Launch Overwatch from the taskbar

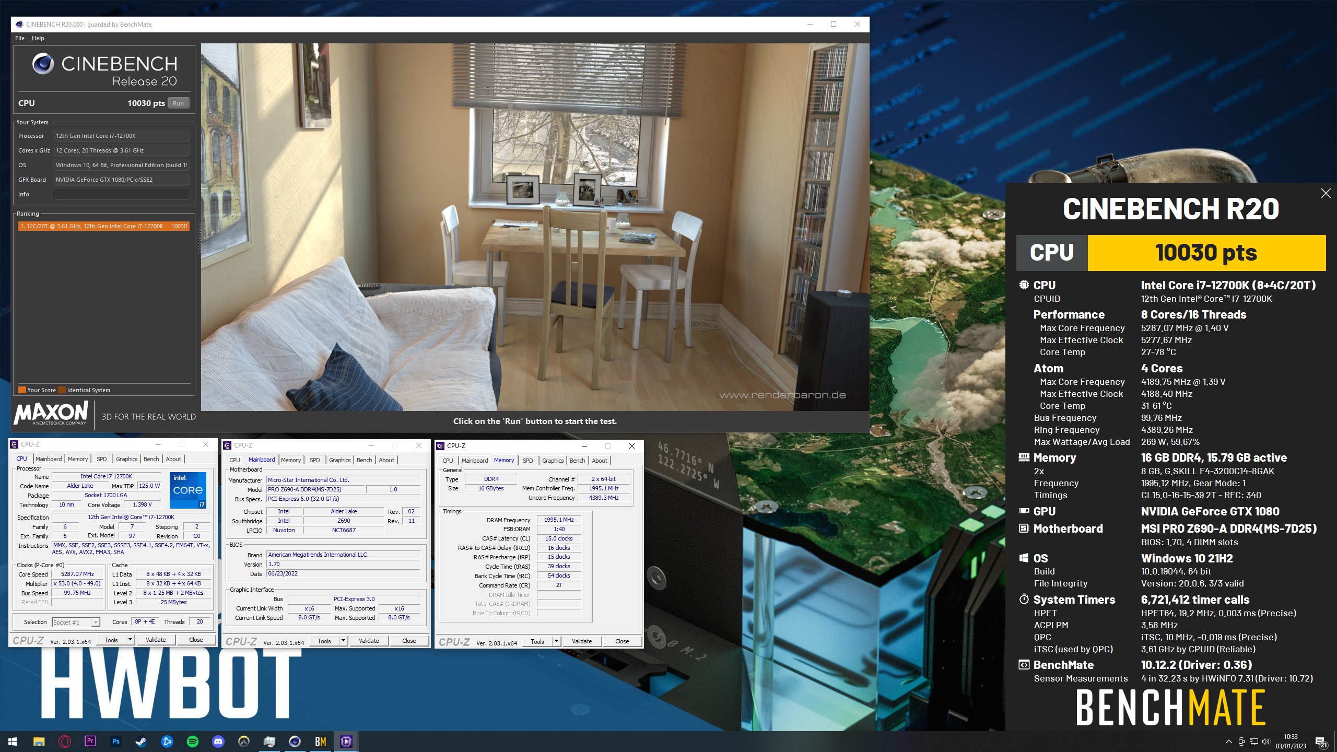tap(243, 742)
